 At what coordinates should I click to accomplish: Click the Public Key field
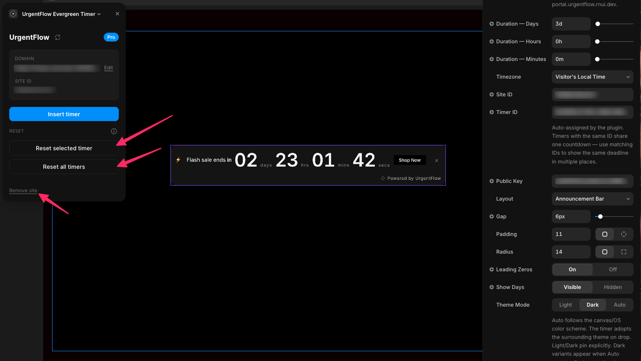[592, 181]
